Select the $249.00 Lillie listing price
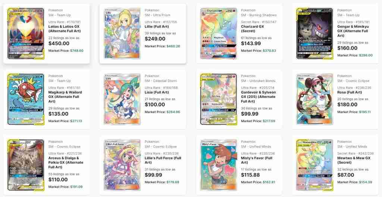Screen dimensions: 382x197 155,39
